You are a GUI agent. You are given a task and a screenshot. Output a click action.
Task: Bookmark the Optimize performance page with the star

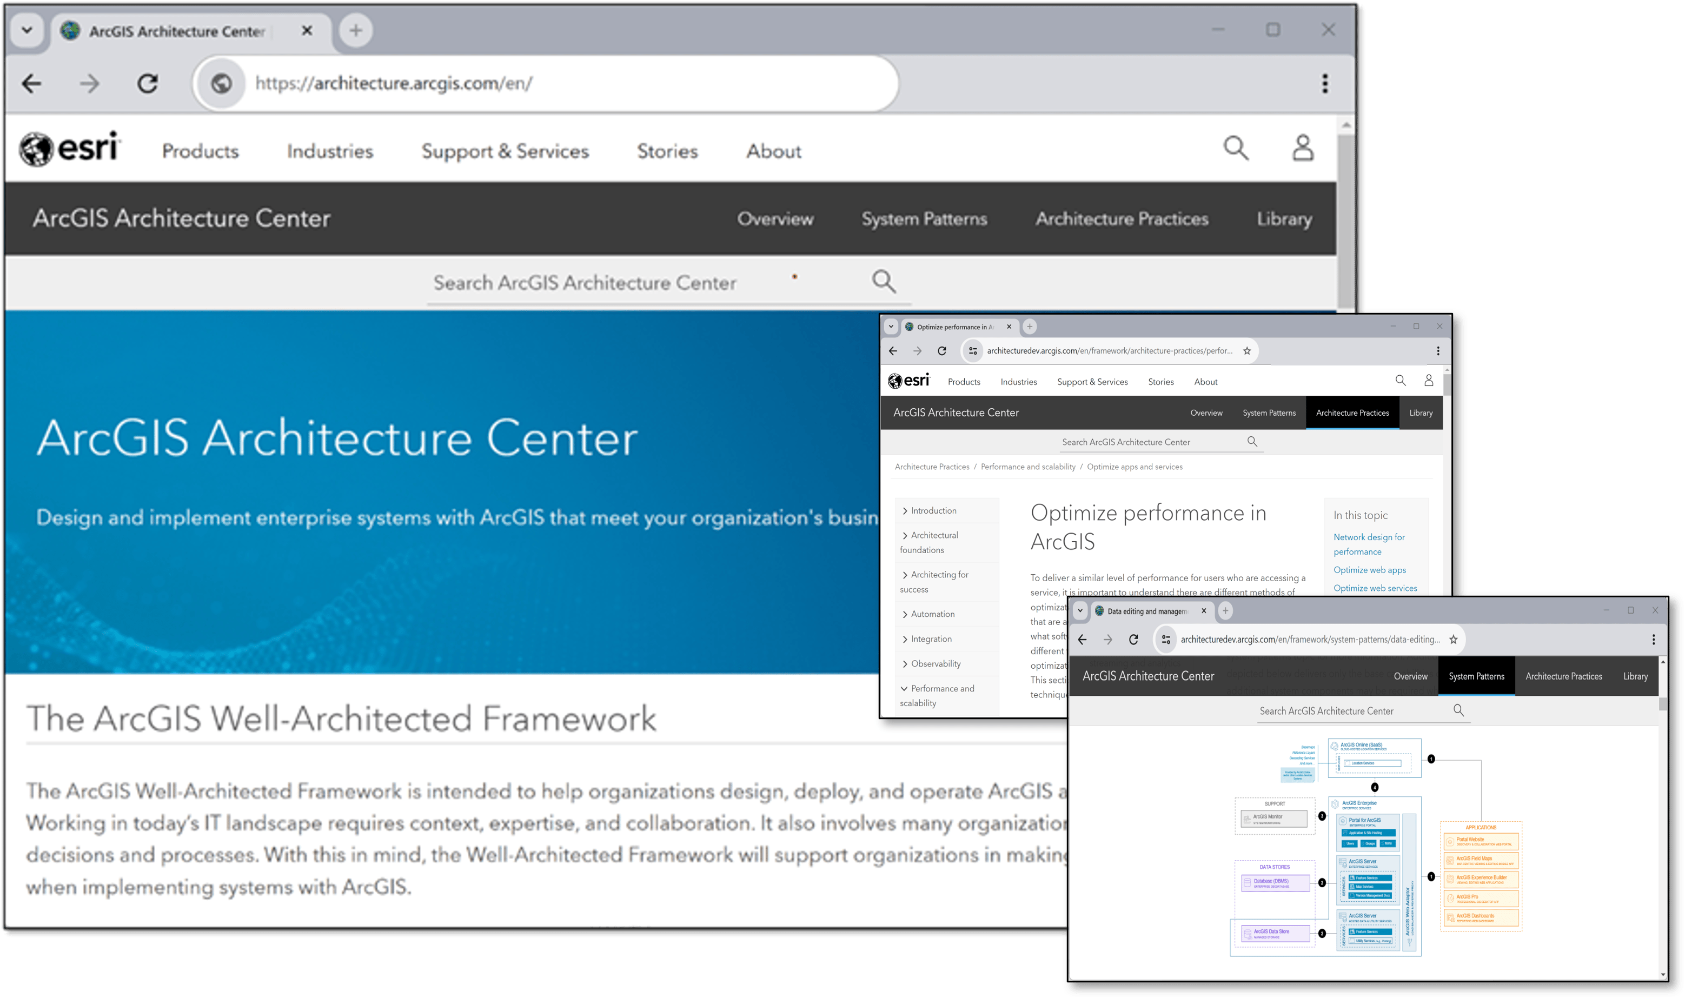pyautogui.click(x=1246, y=351)
